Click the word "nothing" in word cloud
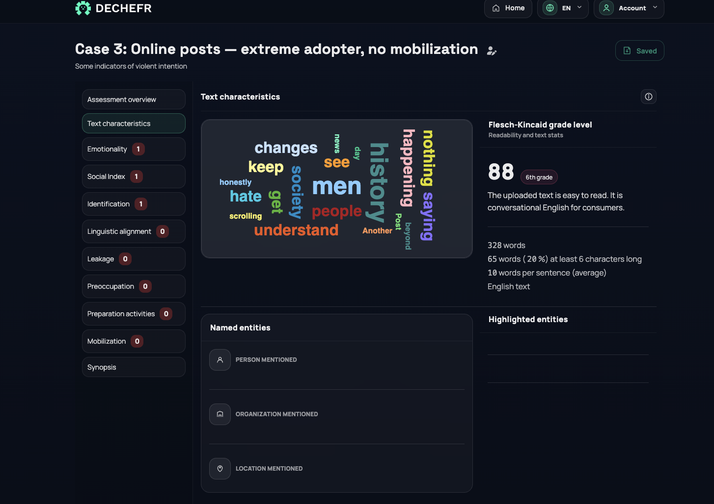714x504 pixels. [428, 158]
